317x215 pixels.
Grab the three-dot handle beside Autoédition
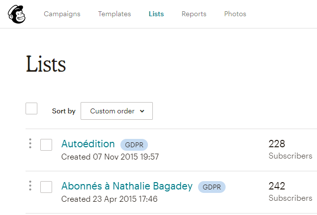pos(30,143)
